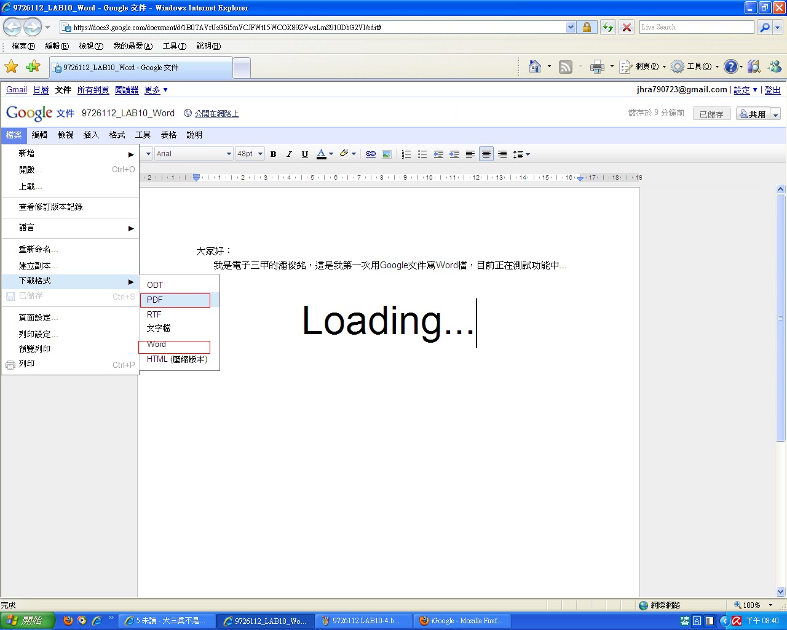Image resolution: width=787 pixels, height=630 pixels.
Task: Align text left
Action: point(470,154)
